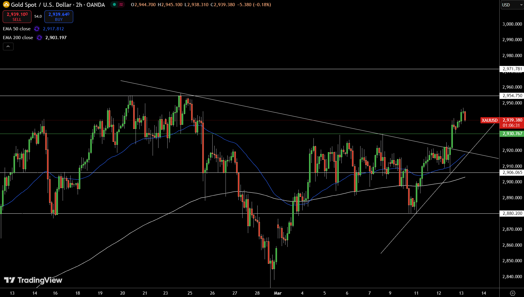Click the XAUUSD price label tag
Viewport: 524px width, 297px height.
click(490, 120)
